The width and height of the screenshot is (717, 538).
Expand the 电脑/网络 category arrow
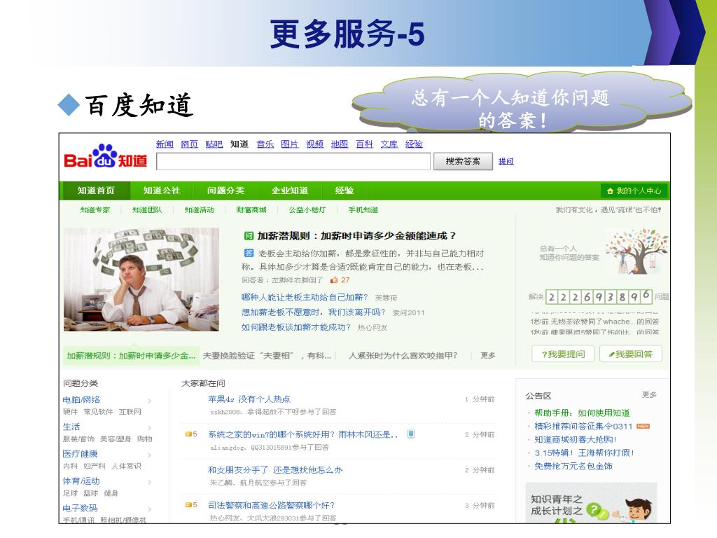click(150, 401)
